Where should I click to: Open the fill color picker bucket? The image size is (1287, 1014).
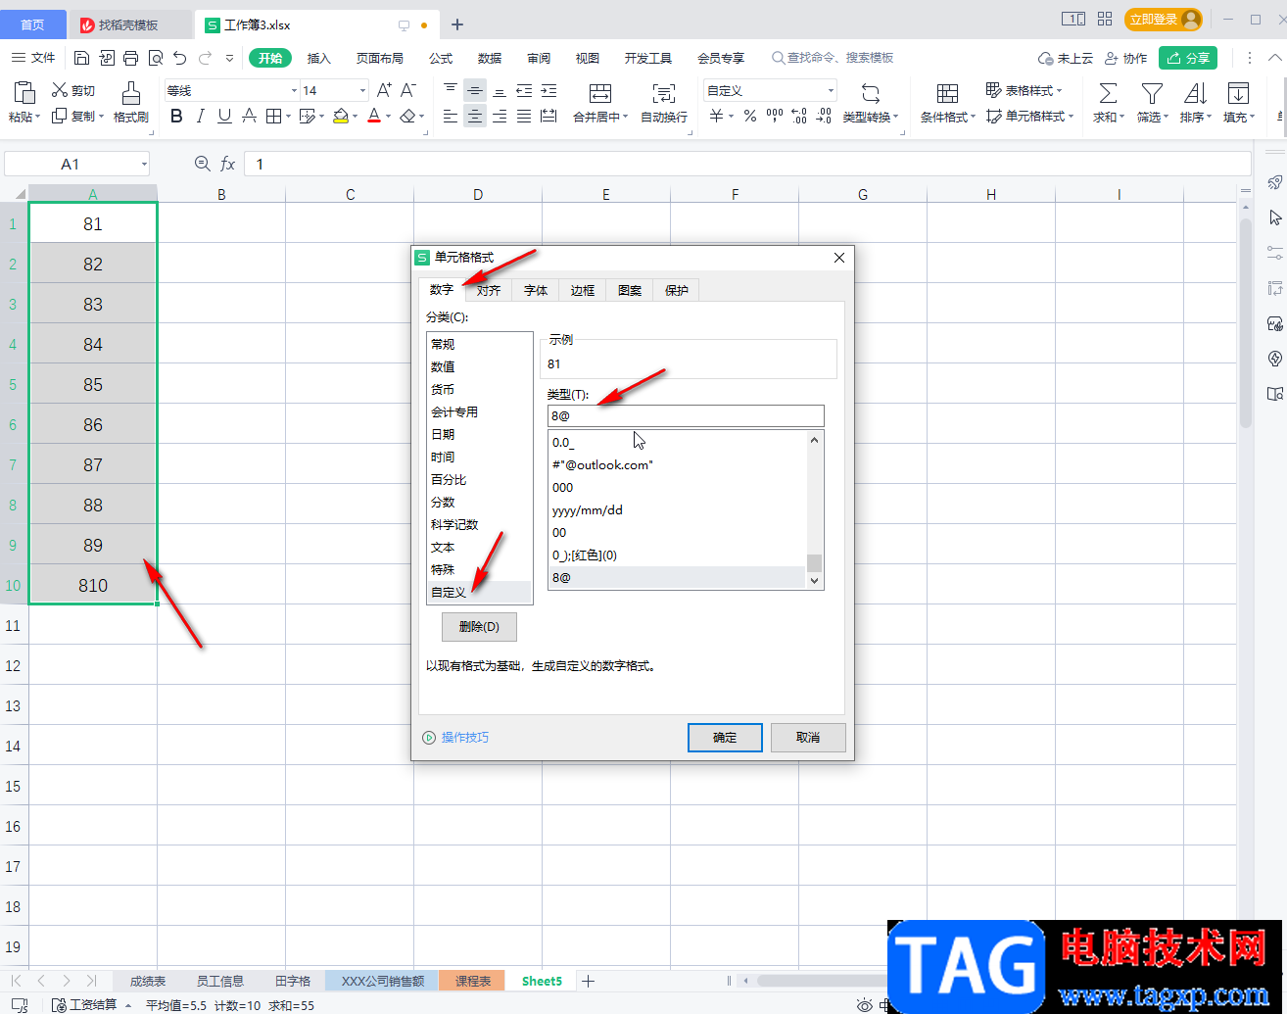point(340,117)
